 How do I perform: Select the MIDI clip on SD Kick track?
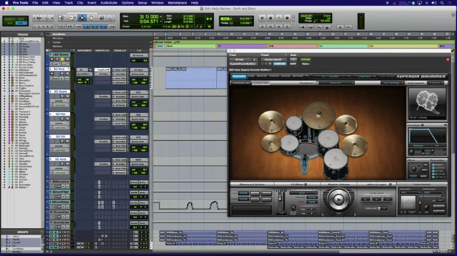pos(191,78)
